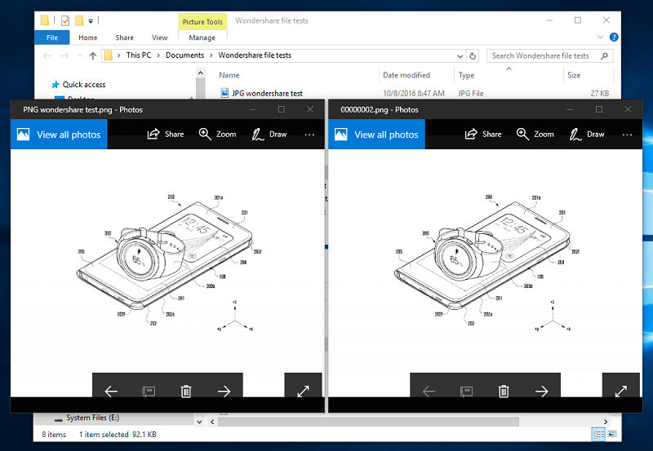Open Manage ribbon tab
Viewport: 653px width, 451px height.
(202, 38)
